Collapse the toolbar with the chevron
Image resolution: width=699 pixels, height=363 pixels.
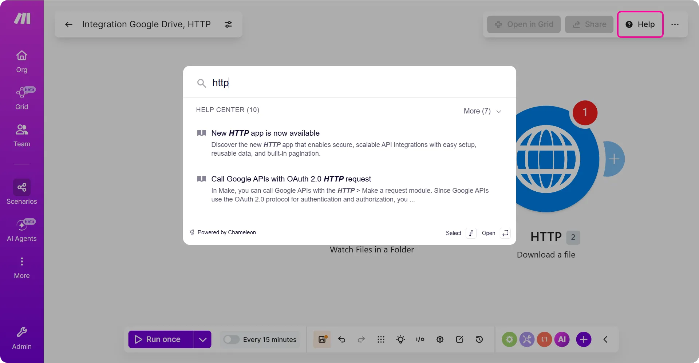[x=605, y=339]
